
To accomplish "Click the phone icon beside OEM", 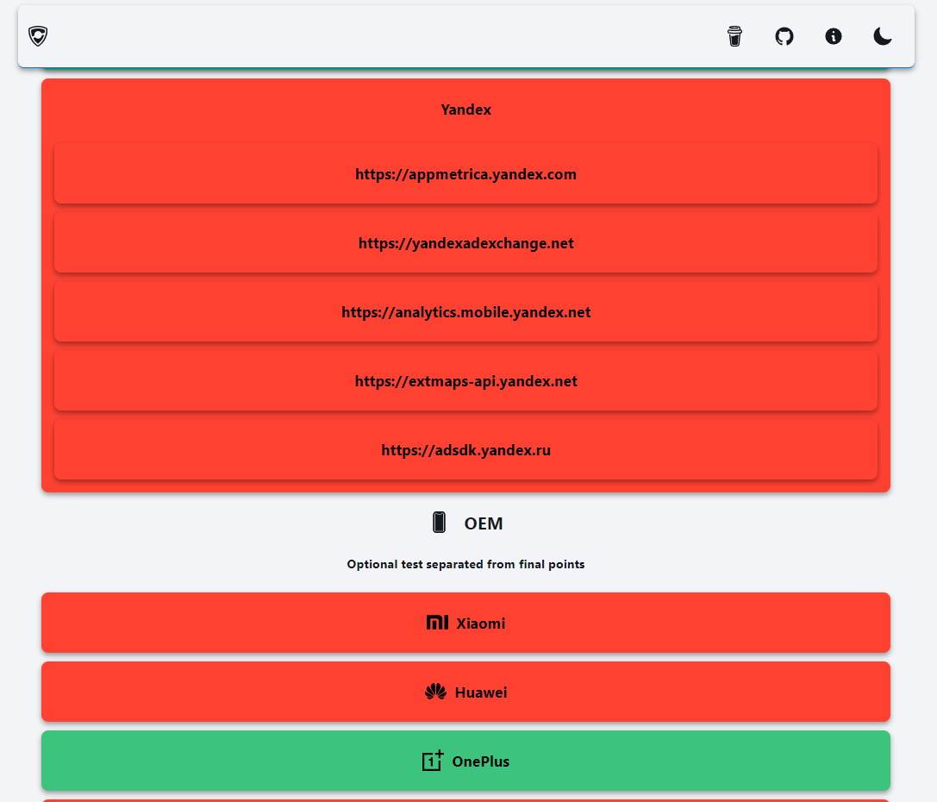I will pyautogui.click(x=440, y=523).
